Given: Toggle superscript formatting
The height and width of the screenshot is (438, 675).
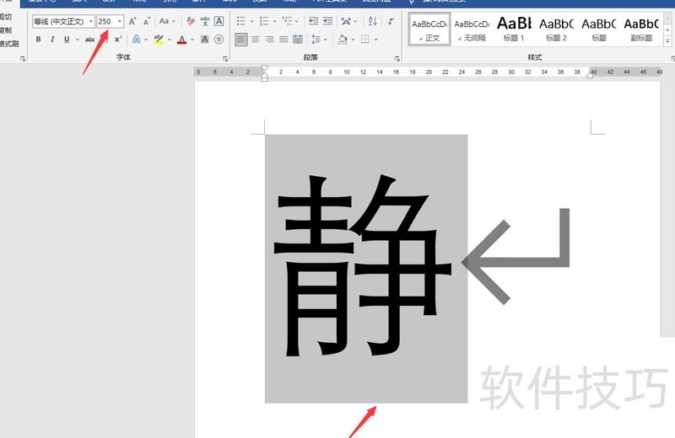Looking at the screenshot, I should (118, 40).
